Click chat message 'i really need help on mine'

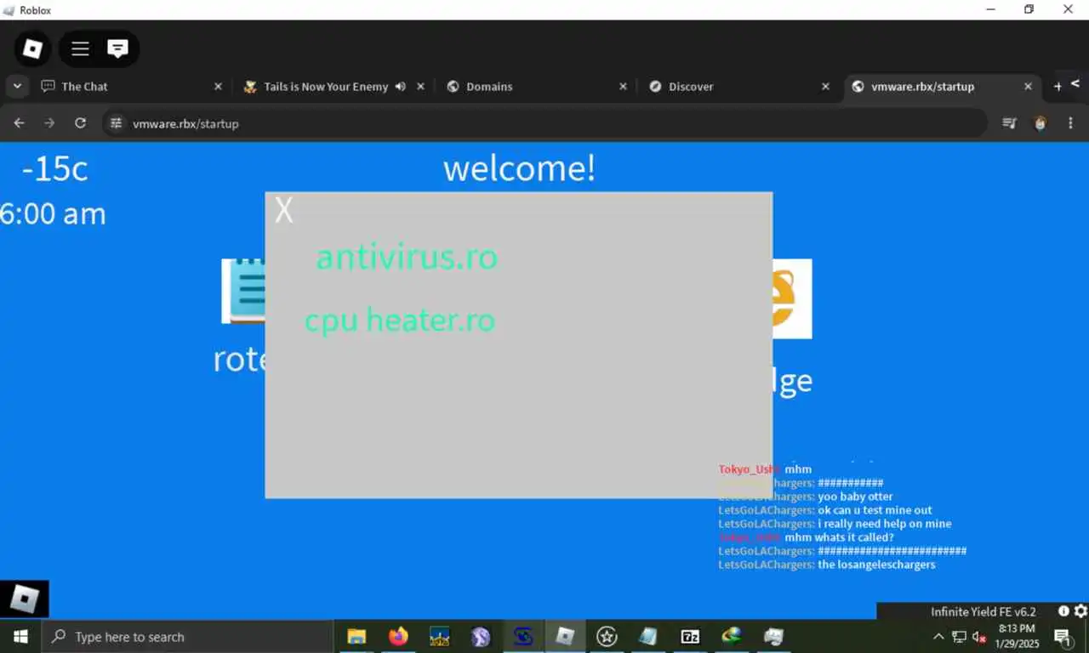[885, 524]
